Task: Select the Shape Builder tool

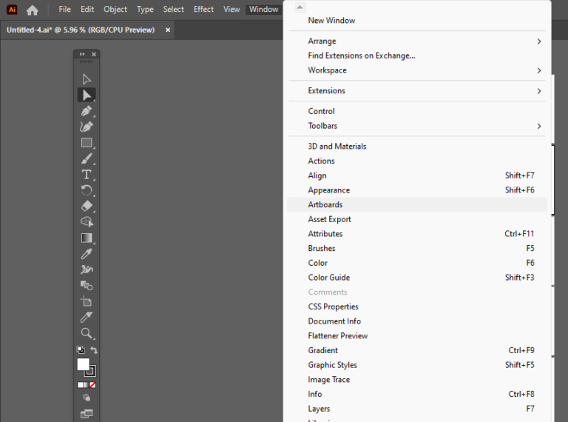Action: point(87,222)
